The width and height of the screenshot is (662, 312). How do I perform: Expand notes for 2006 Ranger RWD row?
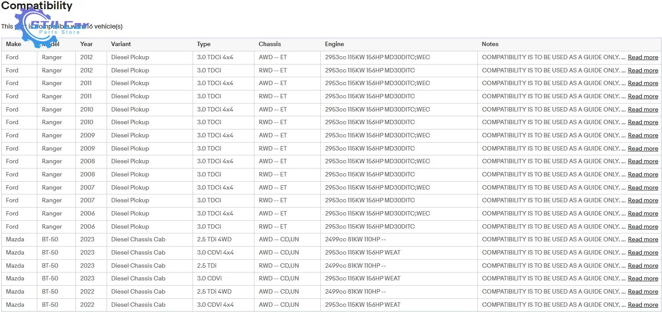click(643, 226)
